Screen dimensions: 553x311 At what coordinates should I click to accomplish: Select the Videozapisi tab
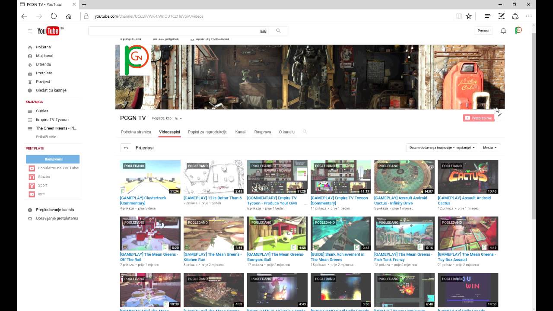coord(169,132)
